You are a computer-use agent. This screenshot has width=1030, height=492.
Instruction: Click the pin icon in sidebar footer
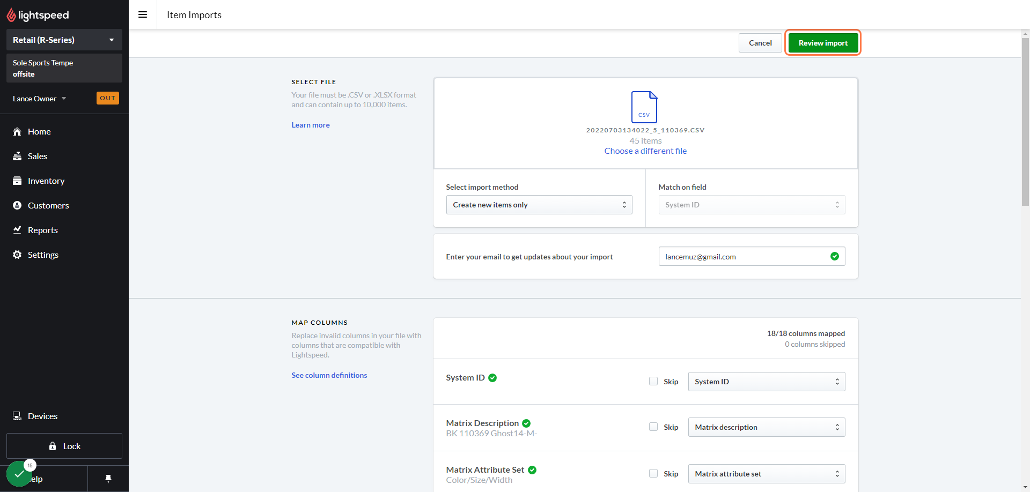108,479
